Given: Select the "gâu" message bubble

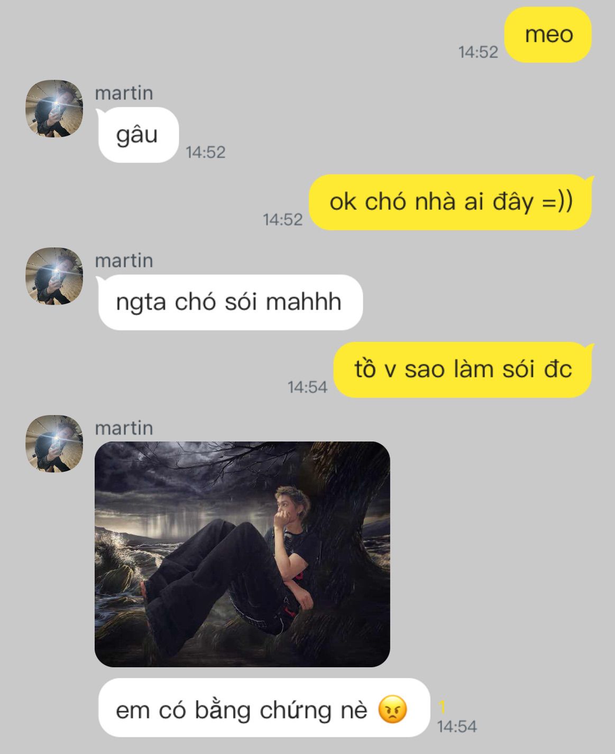Looking at the screenshot, I should click(138, 135).
